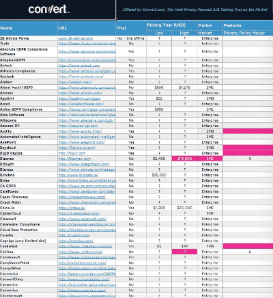The height and width of the screenshot is (298, 273).
Task: Open the bizoneo.com link
Action: pyautogui.click(x=74, y=159)
